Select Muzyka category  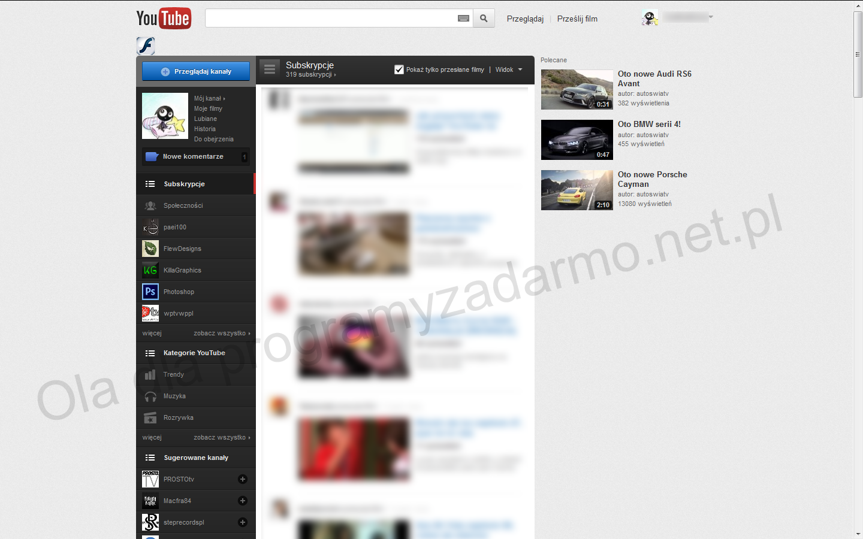coord(196,396)
